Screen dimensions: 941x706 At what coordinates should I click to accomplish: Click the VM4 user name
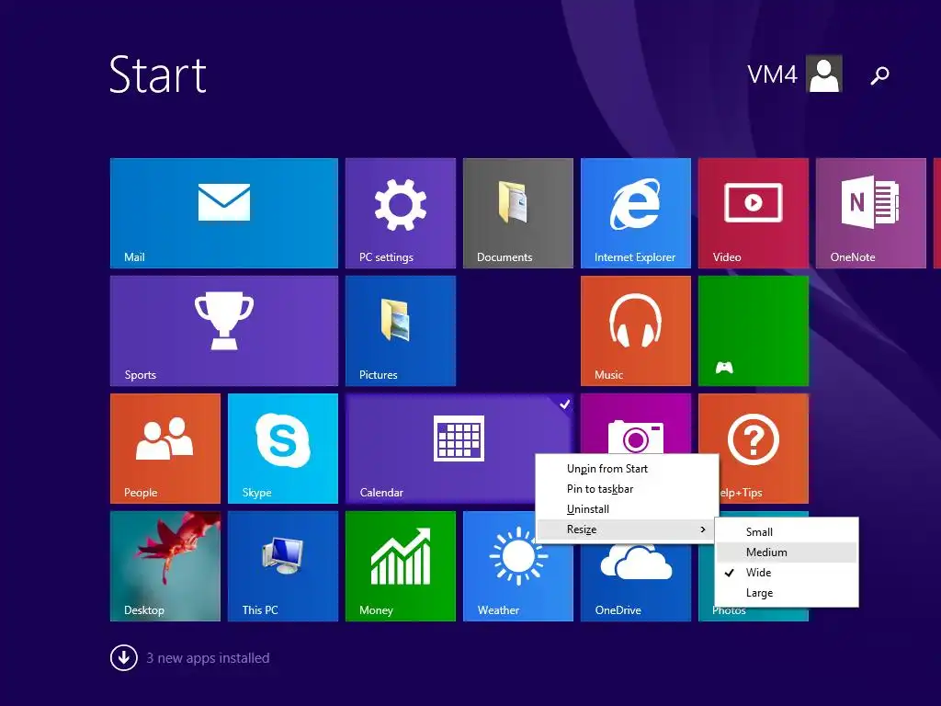click(772, 75)
